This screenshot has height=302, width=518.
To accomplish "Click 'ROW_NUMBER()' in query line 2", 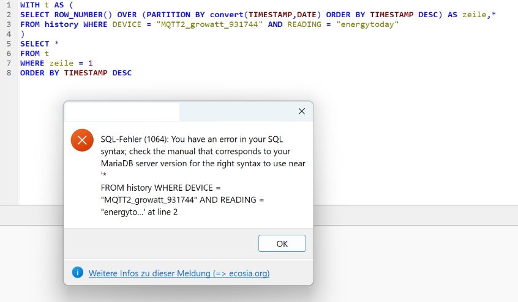I will [83, 15].
